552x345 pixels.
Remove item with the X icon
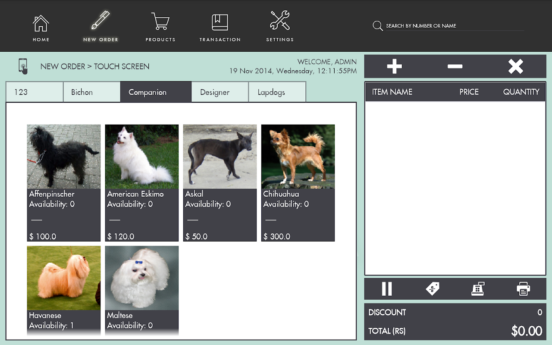515,66
